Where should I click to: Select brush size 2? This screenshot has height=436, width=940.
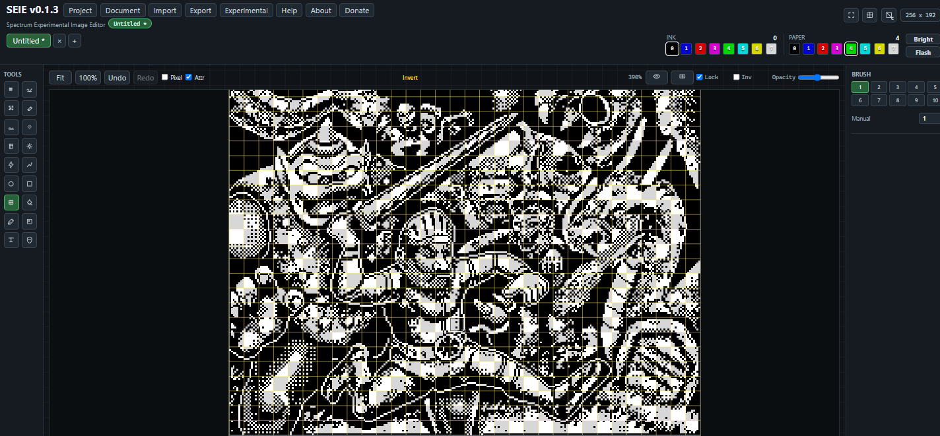click(878, 86)
